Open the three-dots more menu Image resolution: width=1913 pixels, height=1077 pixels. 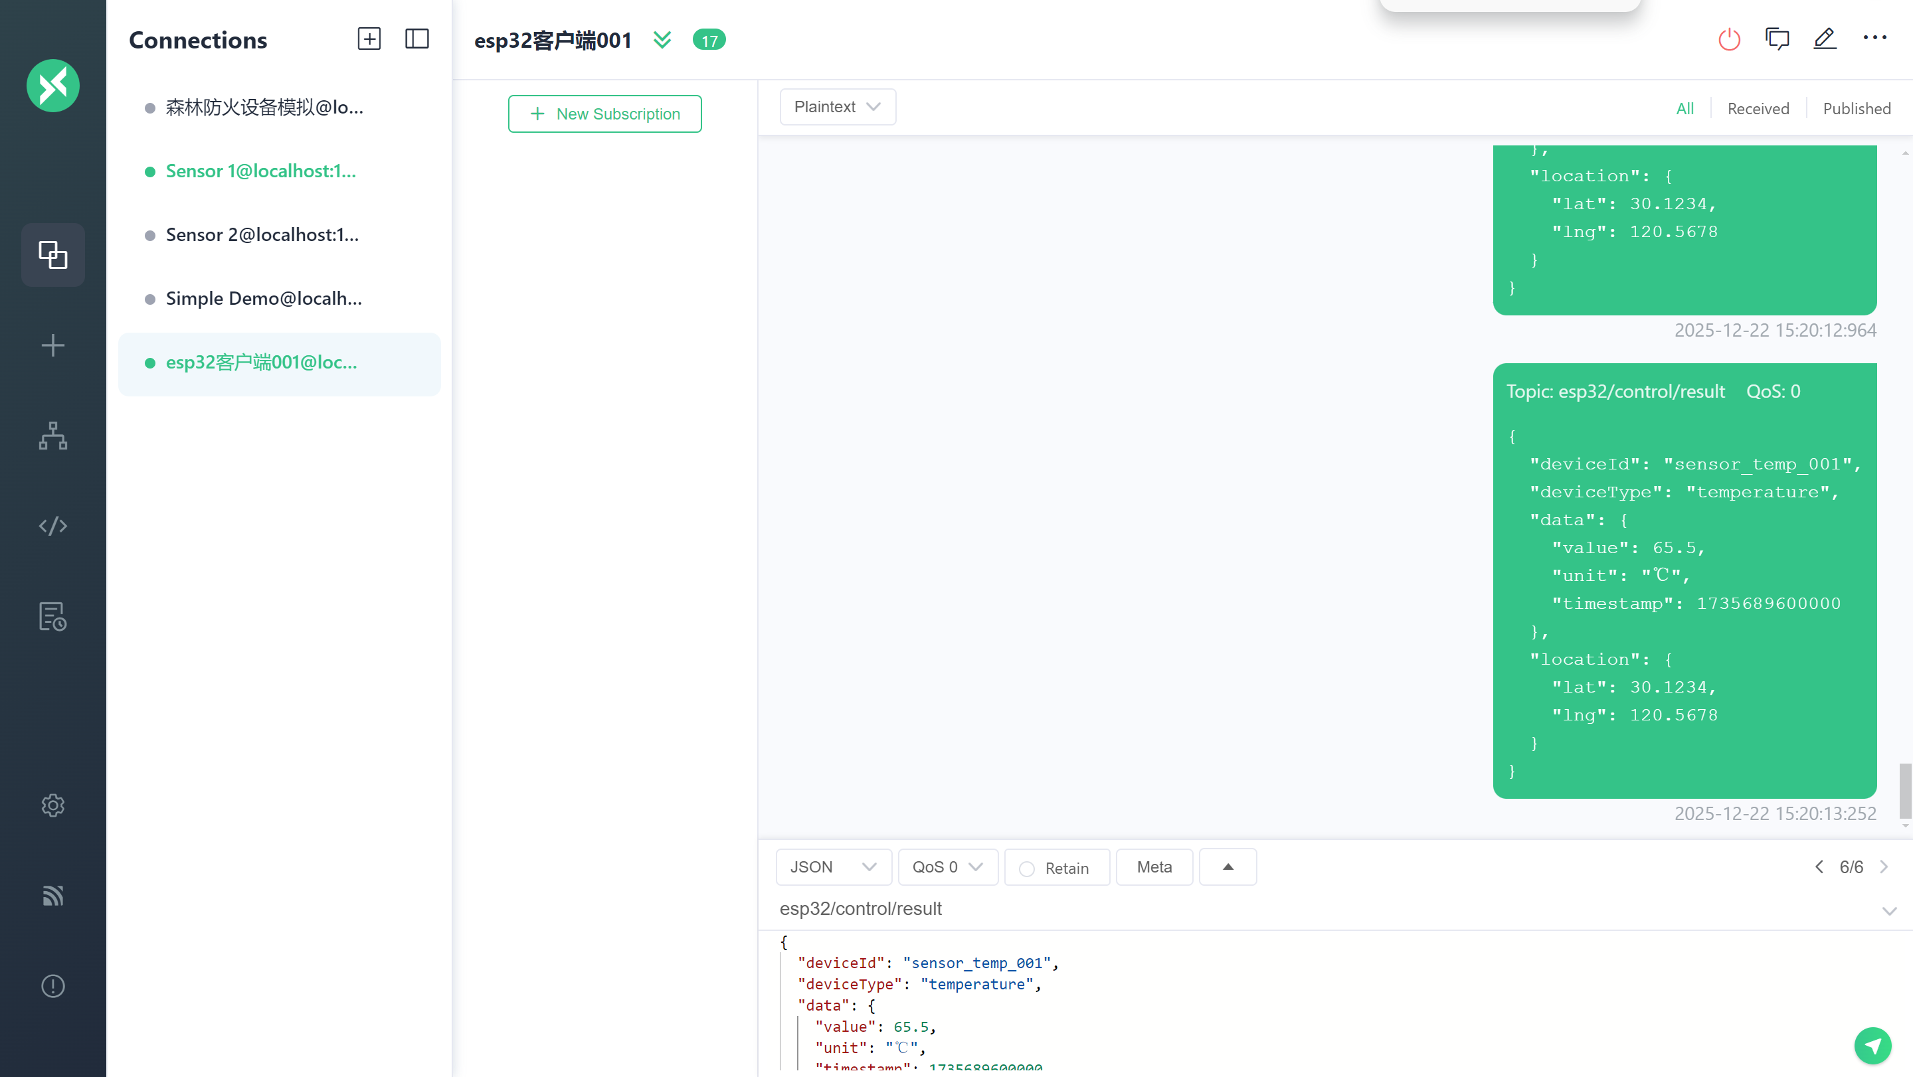[1874, 38]
